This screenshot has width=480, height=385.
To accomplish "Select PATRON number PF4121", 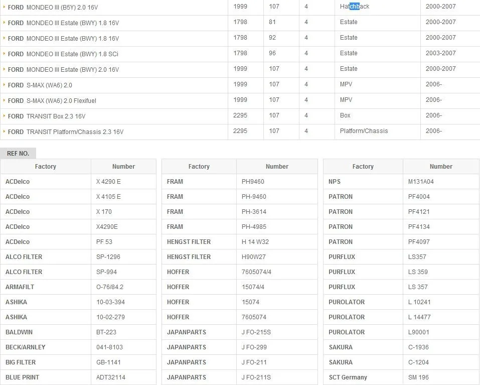I will click(419, 212).
